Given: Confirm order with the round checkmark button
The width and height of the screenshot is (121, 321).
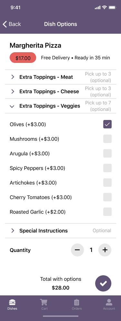Looking at the screenshot, I should [x=103, y=283].
